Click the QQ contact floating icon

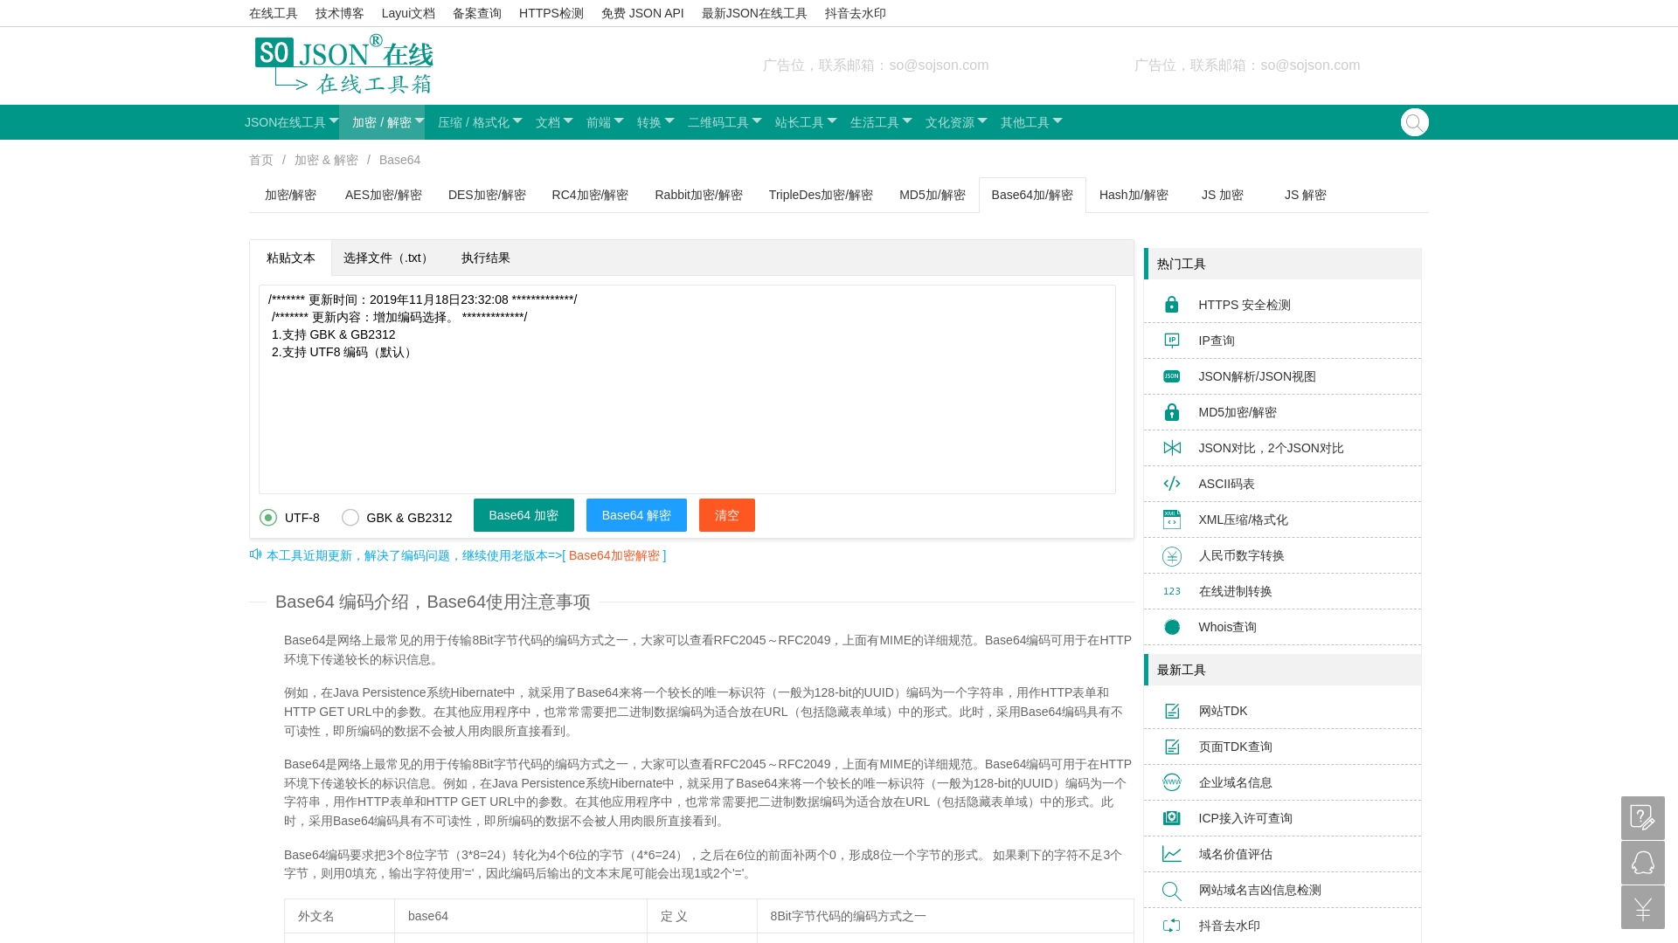(x=1642, y=863)
